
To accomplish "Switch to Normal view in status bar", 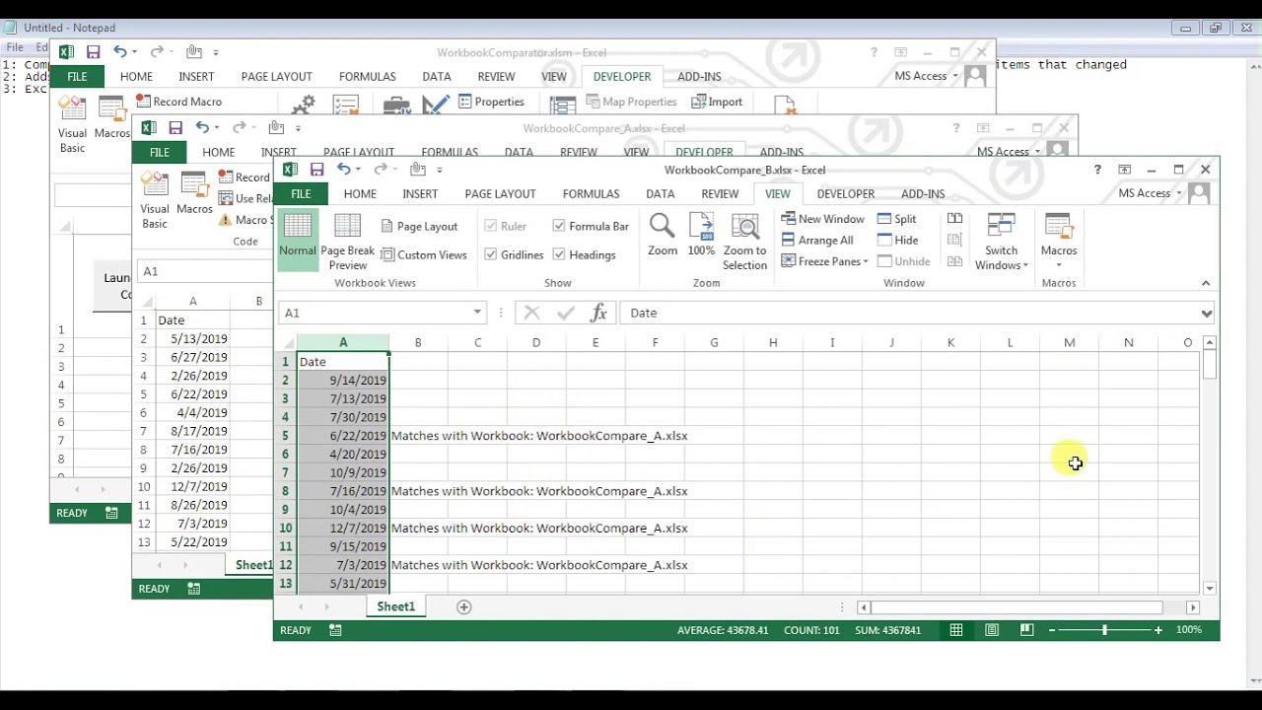I will [956, 630].
